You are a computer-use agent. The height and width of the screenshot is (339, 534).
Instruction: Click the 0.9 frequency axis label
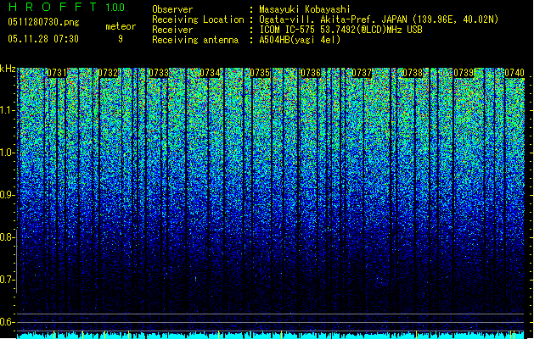7,195
